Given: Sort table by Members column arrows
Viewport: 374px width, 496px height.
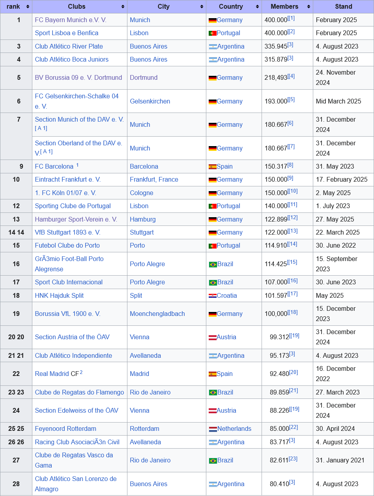Looking at the screenshot, I should pyautogui.click(x=309, y=7).
